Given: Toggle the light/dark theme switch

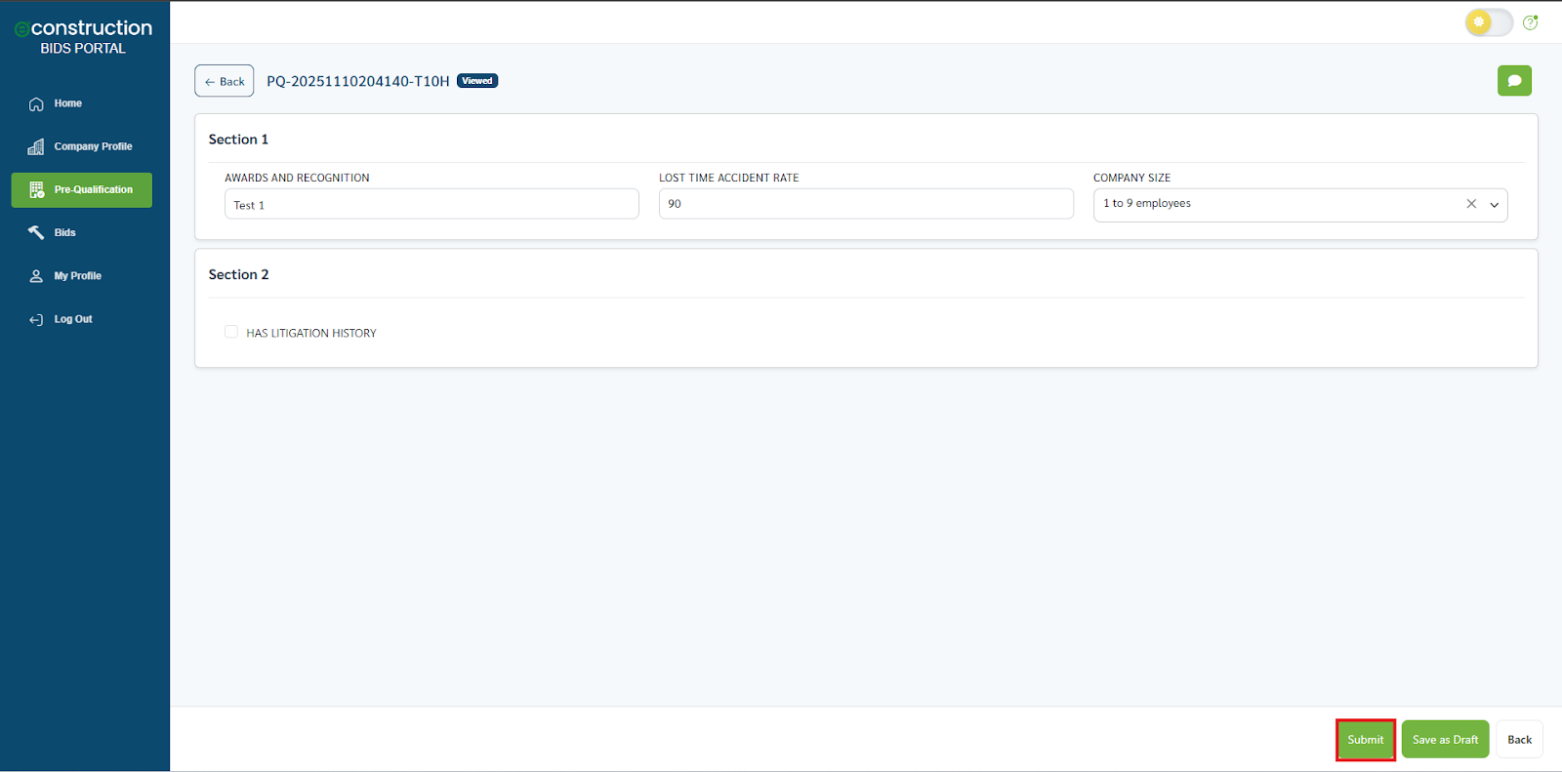Looking at the screenshot, I should [1488, 22].
